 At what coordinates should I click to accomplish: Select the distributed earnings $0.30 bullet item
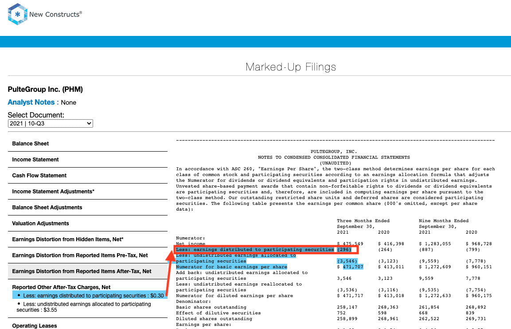pyautogui.click(x=90, y=295)
